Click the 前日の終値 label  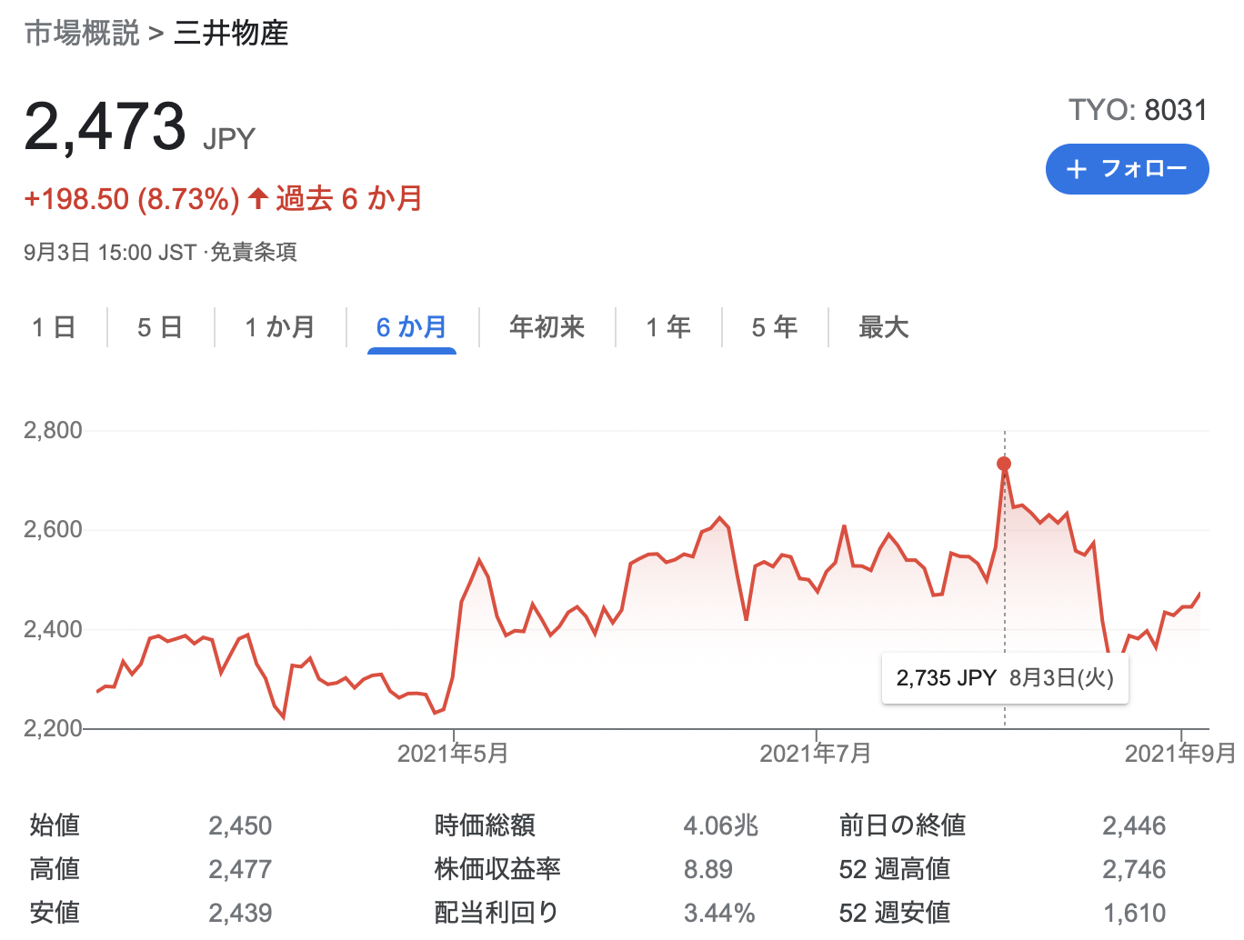(902, 825)
